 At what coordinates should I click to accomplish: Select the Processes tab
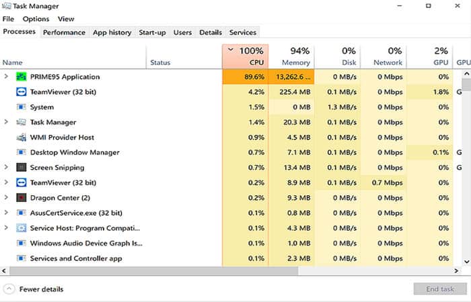pos(20,32)
